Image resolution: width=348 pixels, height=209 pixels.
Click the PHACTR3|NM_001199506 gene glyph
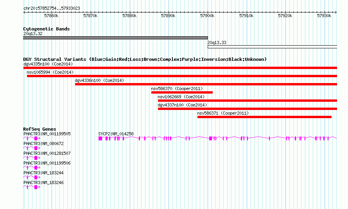(x=32, y=168)
